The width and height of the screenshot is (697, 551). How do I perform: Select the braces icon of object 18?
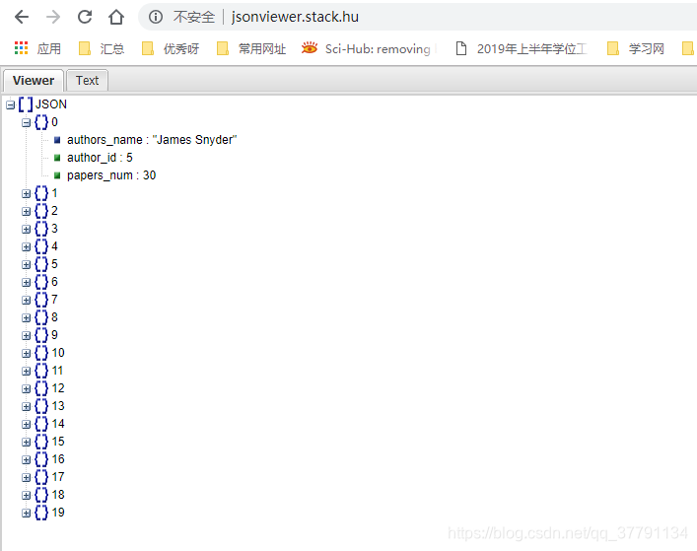click(x=41, y=495)
